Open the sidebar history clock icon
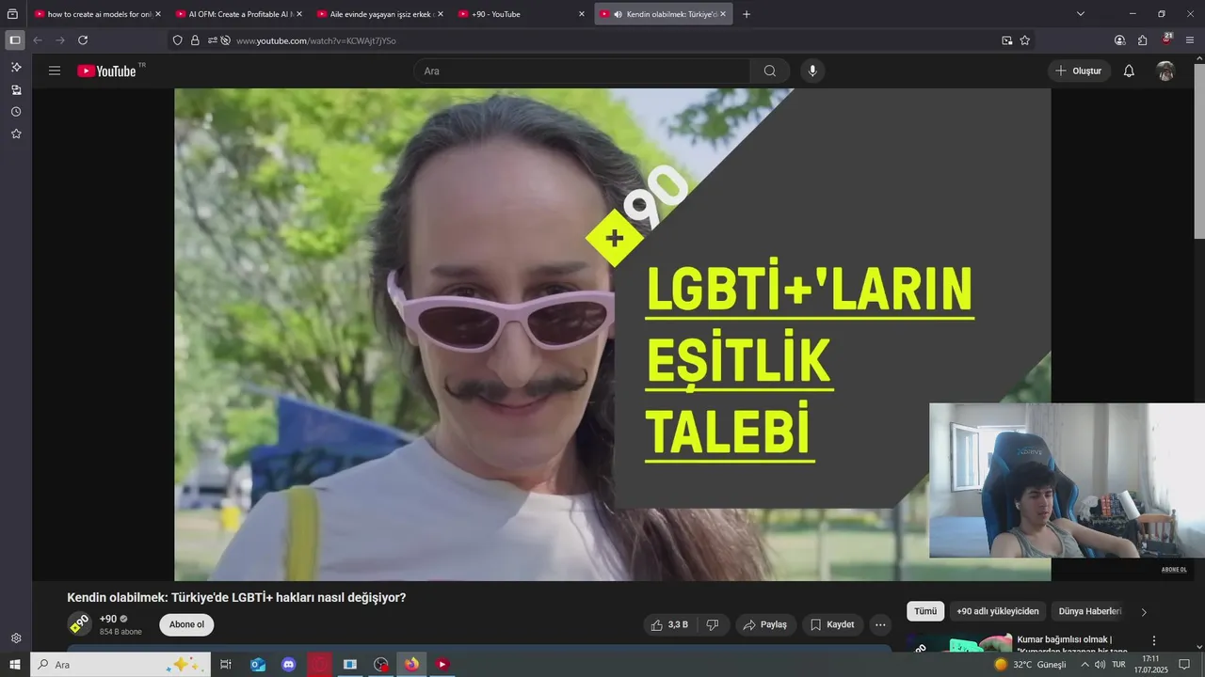The width and height of the screenshot is (1205, 677). click(x=16, y=112)
